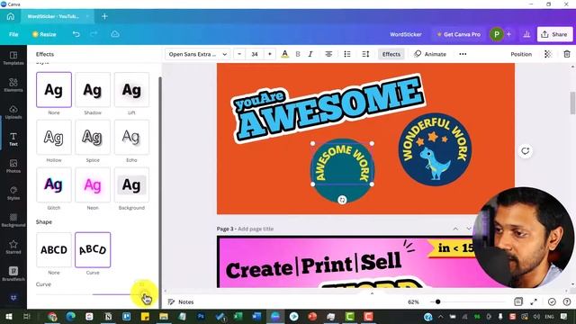576x324 pixels.
Task: Open the Windows Start menu
Action: coord(8,317)
